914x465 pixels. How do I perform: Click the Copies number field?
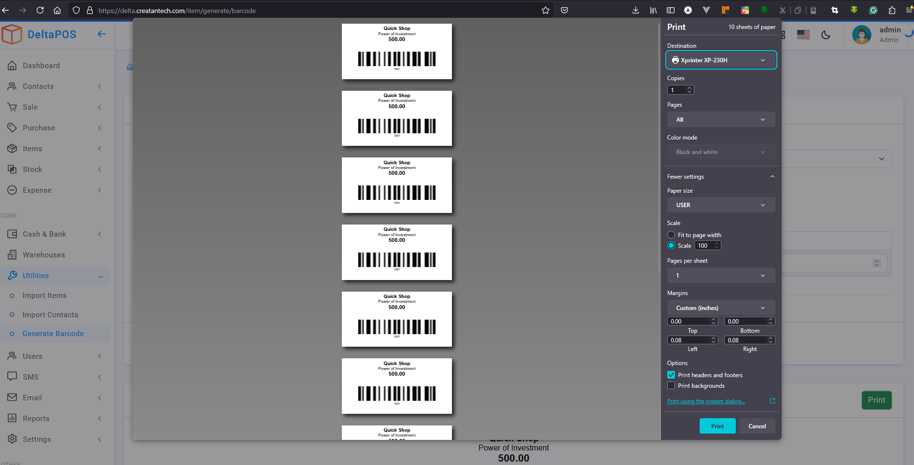[680, 90]
